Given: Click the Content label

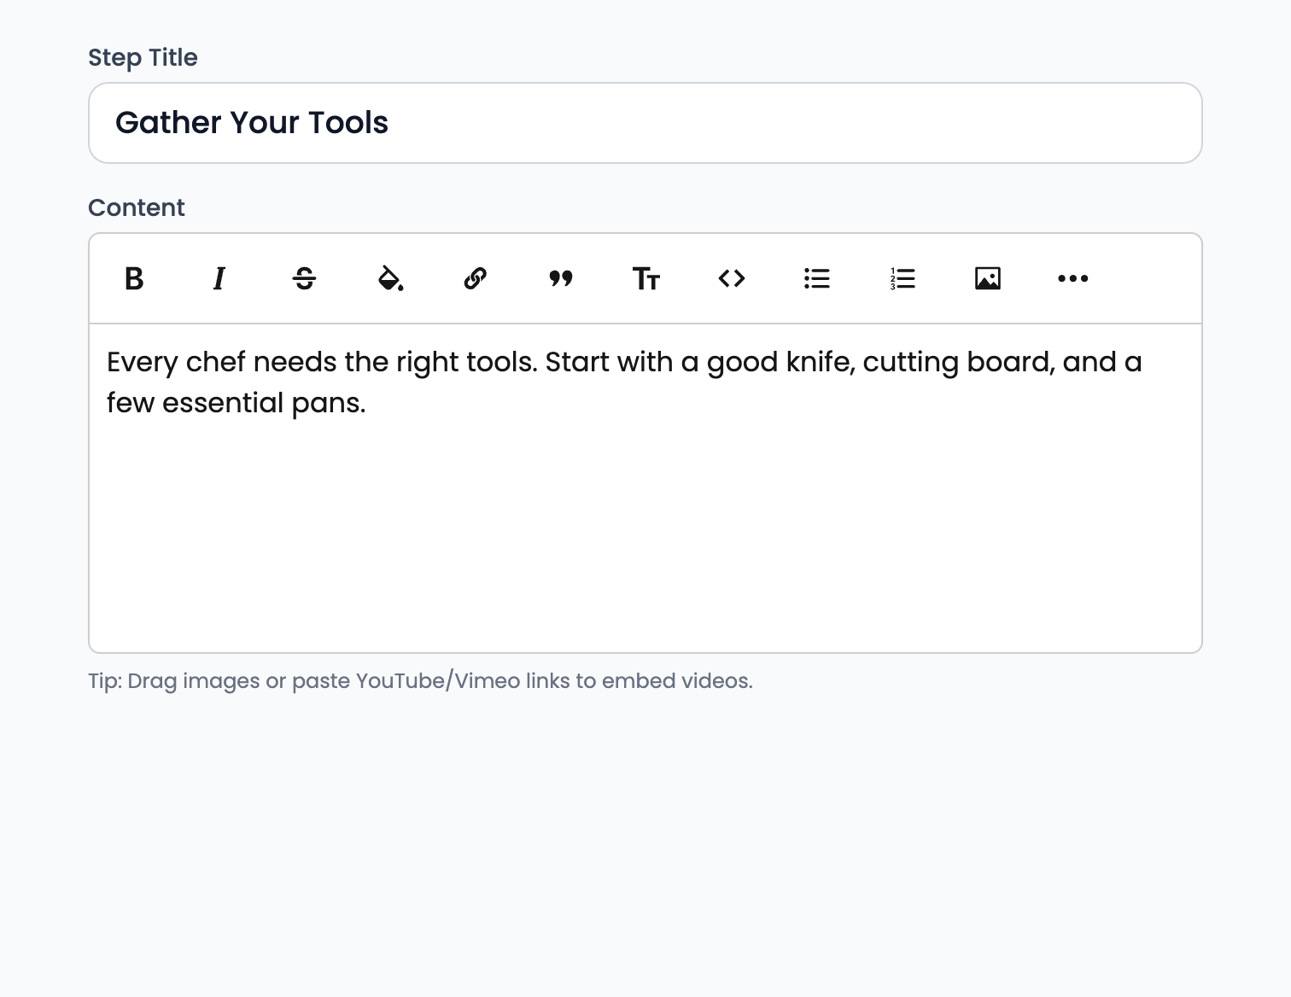Looking at the screenshot, I should coord(137,207).
